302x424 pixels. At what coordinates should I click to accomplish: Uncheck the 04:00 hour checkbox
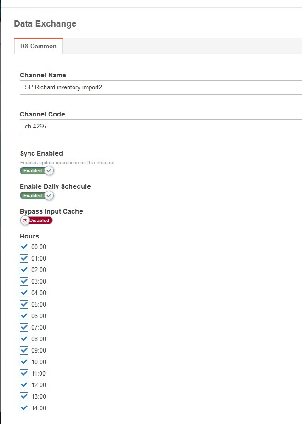click(24, 293)
